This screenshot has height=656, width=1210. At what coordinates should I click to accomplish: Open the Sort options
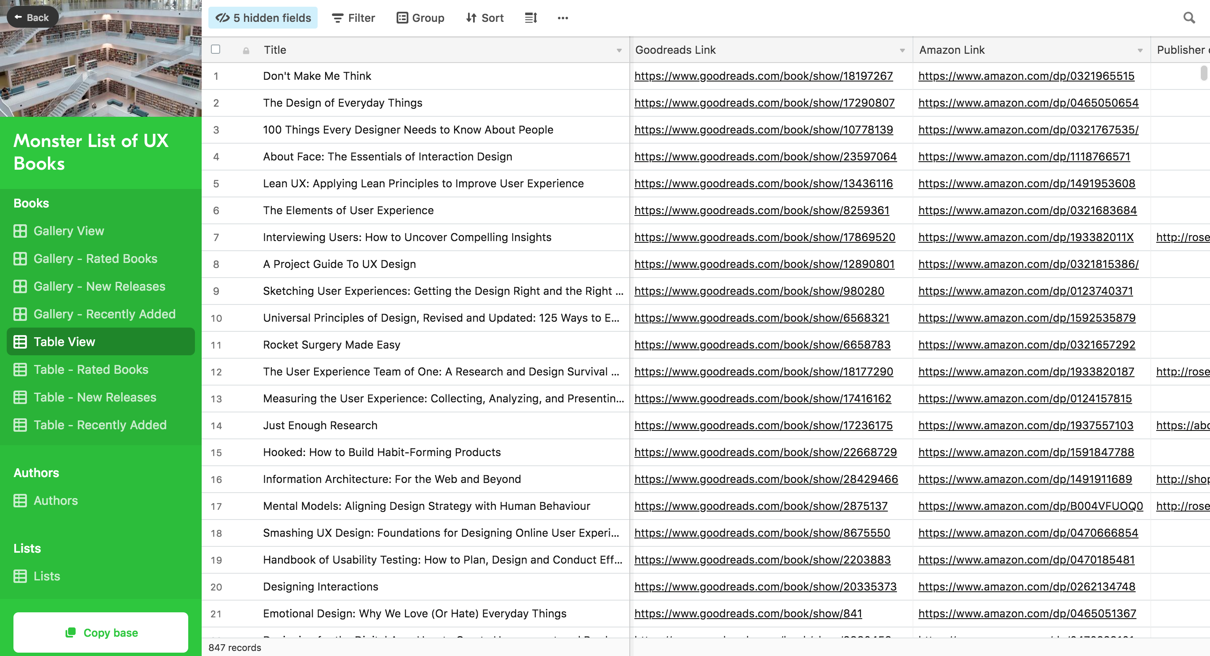click(x=485, y=18)
